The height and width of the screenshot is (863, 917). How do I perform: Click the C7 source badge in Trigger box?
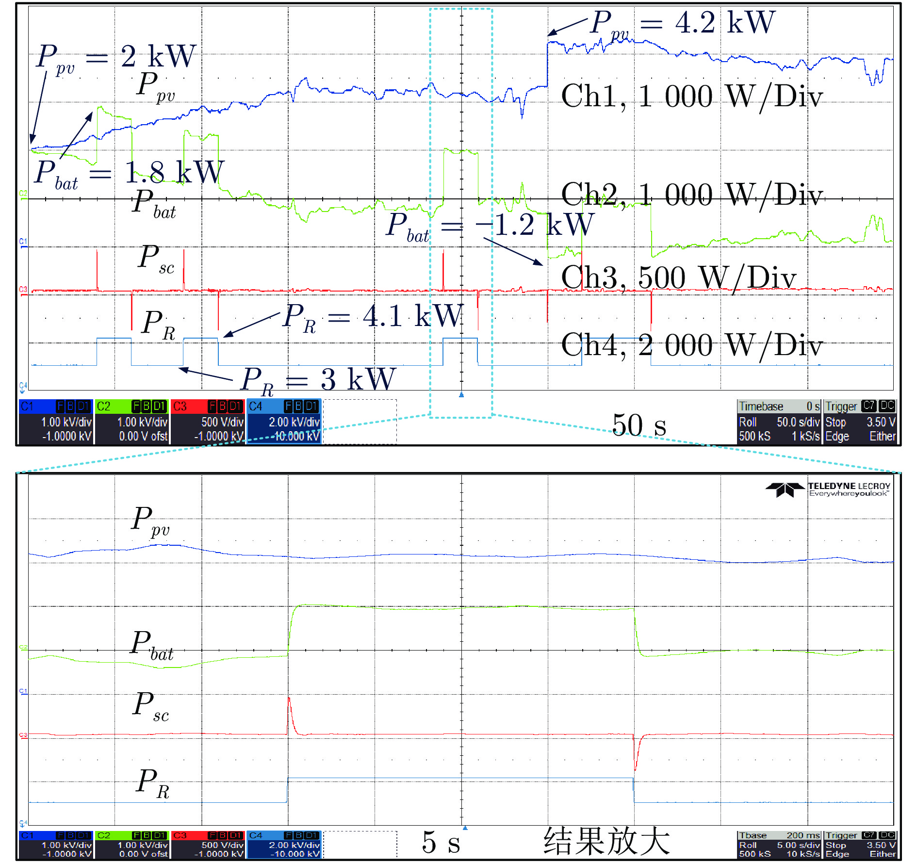point(869,406)
